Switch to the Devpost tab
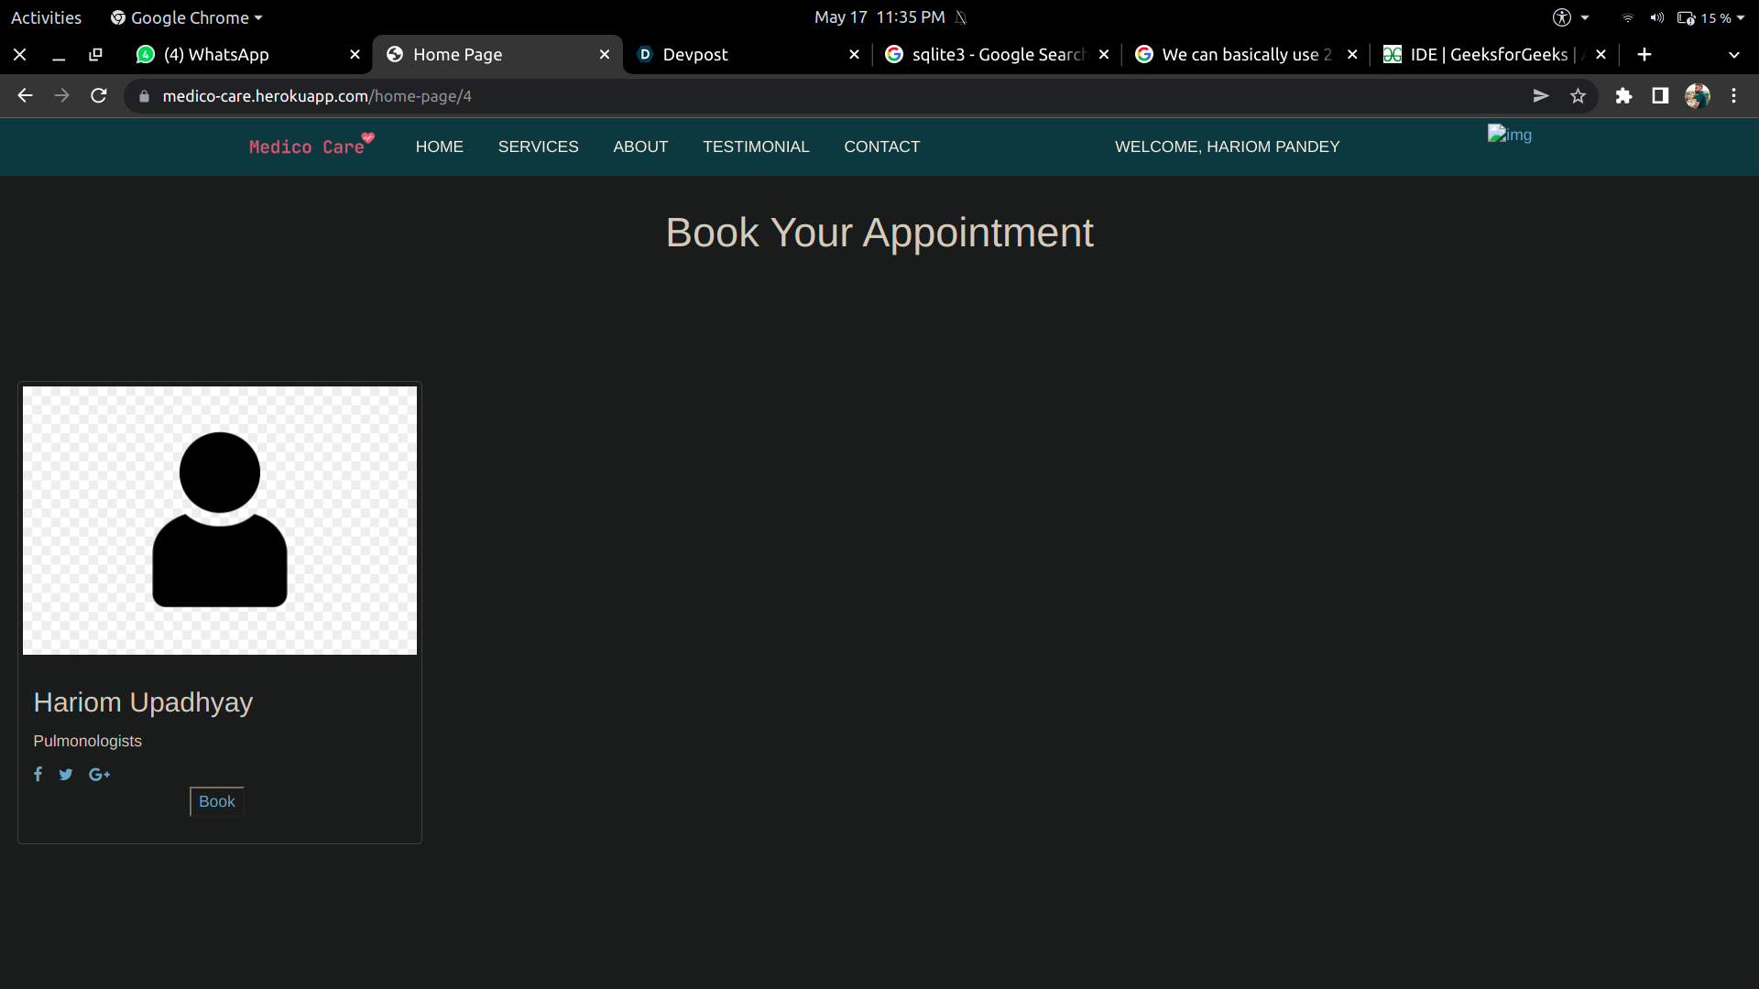 (x=694, y=55)
